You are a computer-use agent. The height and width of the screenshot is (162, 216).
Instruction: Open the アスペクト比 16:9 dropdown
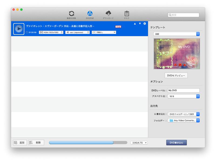(184, 96)
